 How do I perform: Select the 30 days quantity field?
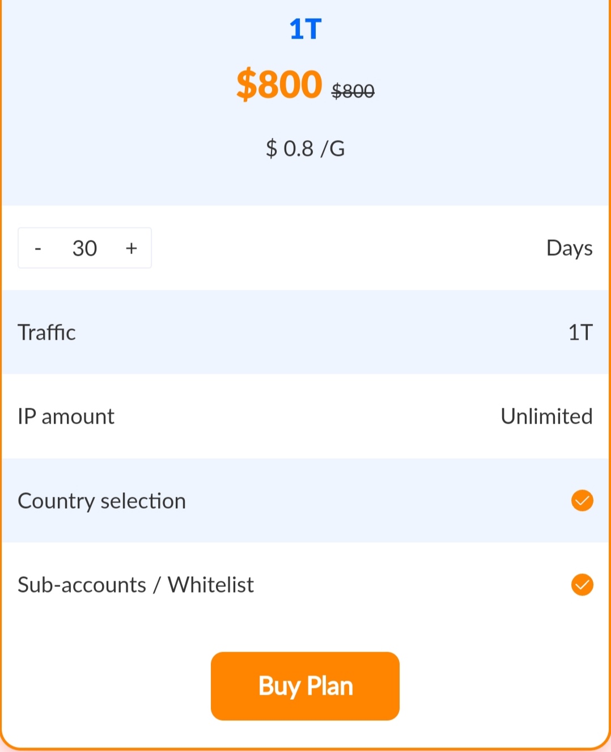point(84,248)
